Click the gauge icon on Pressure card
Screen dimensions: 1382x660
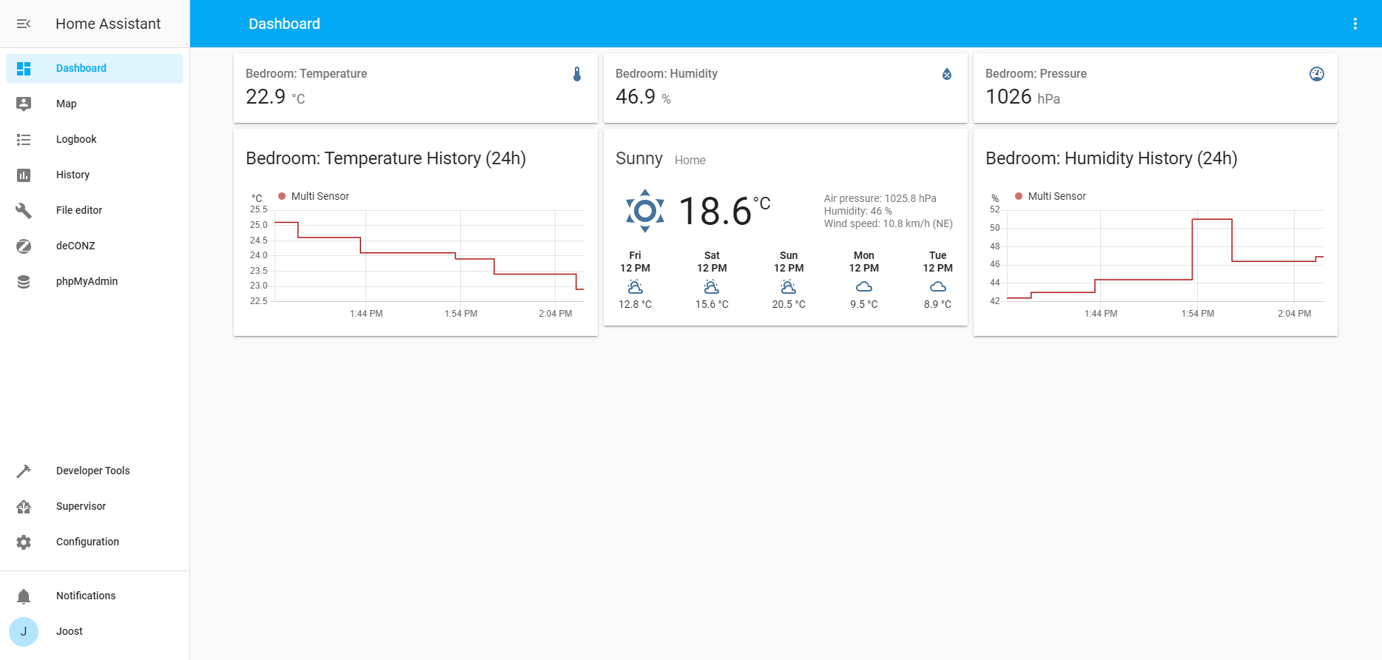click(x=1316, y=74)
